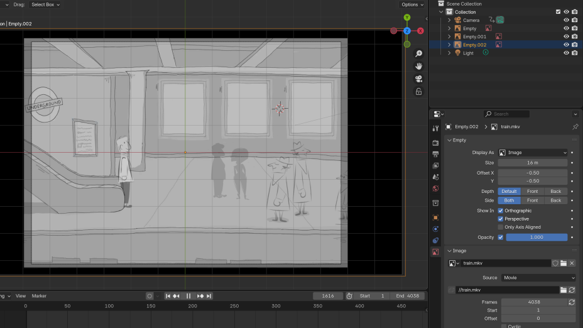Viewport: 583px width, 328px height.
Task: Open the Display As Image dropdown
Action: tap(533, 153)
